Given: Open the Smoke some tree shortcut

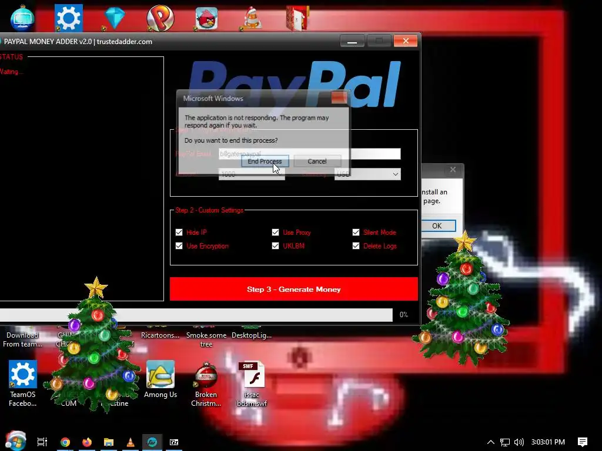Looking at the screenshot, I should [x=206, y=339].
